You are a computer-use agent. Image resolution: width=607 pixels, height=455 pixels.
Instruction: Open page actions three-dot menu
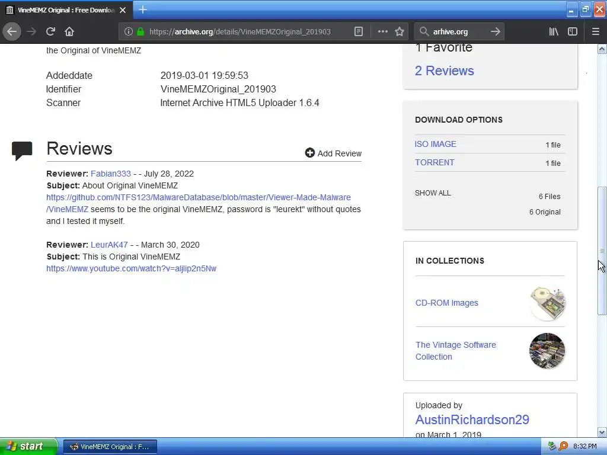(x=382, y=31)
